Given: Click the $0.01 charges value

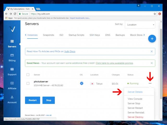Looking at the screenshot, I should tap(115, 84).
